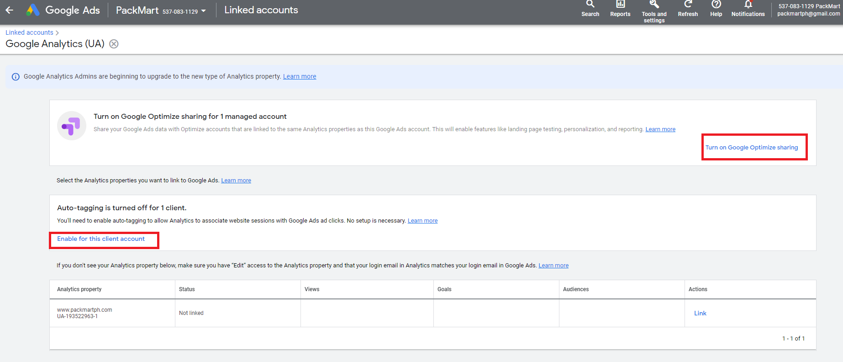Open Learn more about Edit access
843x362 pixels.
click(553, 266)
